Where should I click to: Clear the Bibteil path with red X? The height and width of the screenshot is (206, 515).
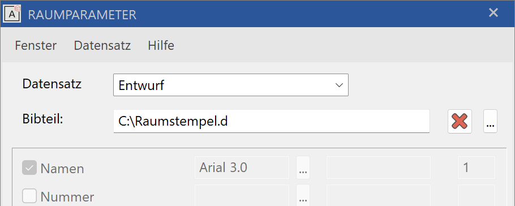pyautogui.click(x=460, y=121)
